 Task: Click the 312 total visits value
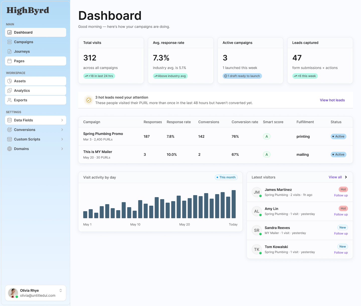pyautogui.click(x=90, y=58)
